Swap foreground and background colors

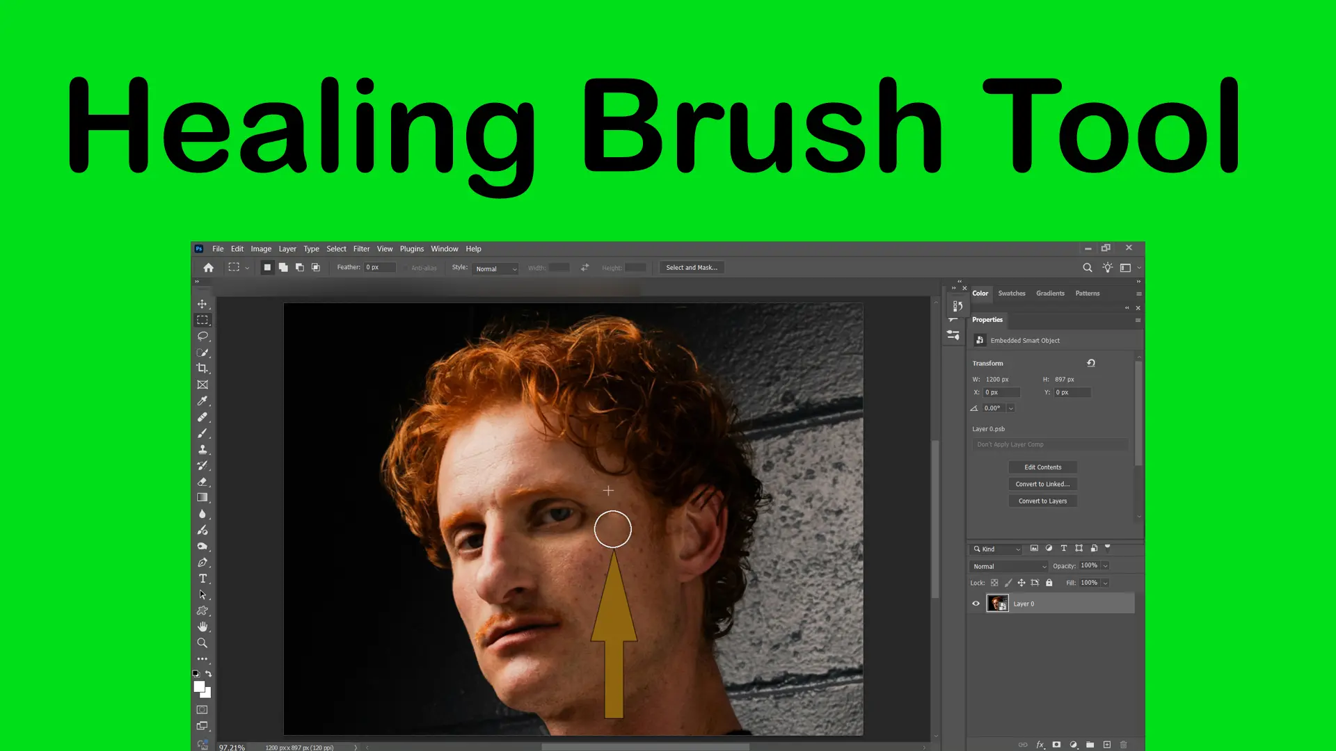coord(208,674)
